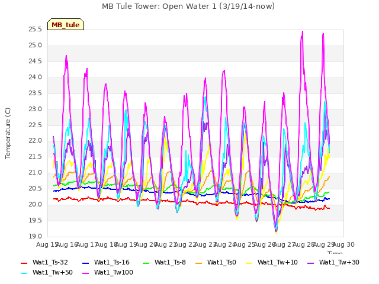This screenshot has width=379, height=284.
Task: Click the orange Wat1_Ts0 legend swatch
Action: (199, 263)
